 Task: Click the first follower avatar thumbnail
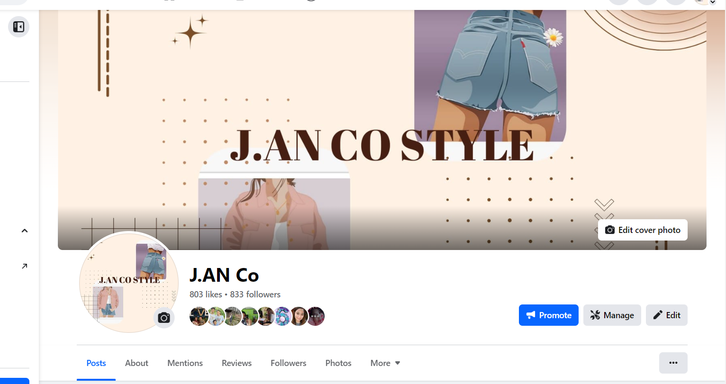[x=199, y=316]
